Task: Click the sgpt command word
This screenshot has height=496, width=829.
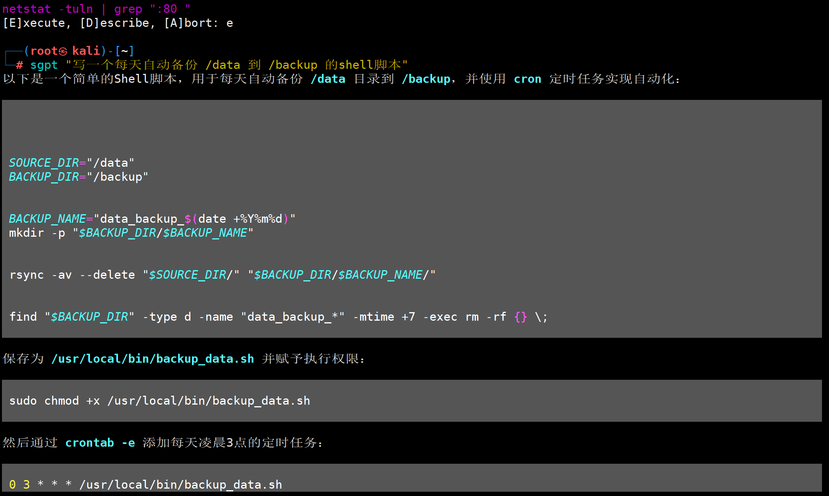Action: tap(44, 65)
